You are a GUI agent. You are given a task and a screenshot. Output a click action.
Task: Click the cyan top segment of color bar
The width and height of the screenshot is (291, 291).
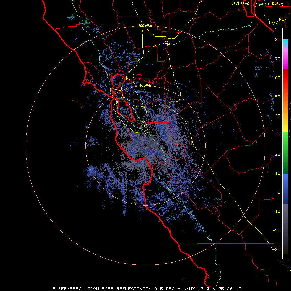click(x=286, y=42)
